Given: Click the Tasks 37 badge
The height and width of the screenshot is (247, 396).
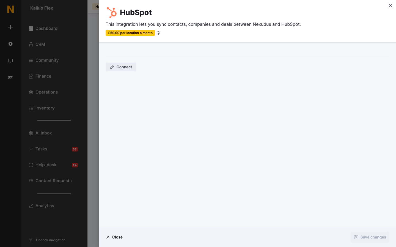Looking at the screenshot, I should click(75, 149).
